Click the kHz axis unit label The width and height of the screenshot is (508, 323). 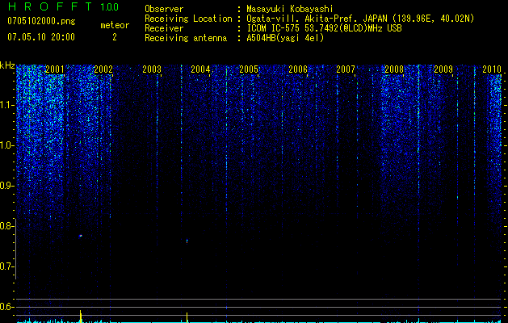[x=7, y=65]
